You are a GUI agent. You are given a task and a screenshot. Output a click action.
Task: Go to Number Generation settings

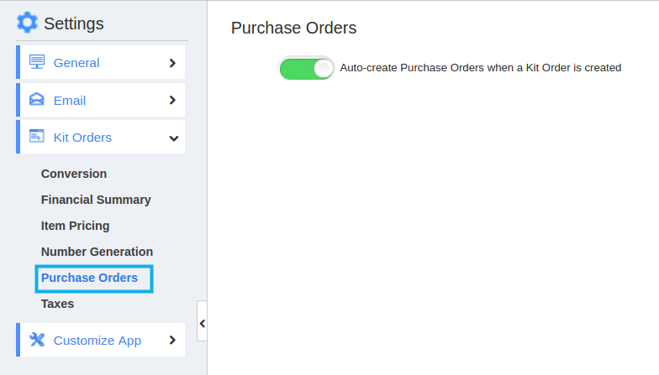(98, 252)
